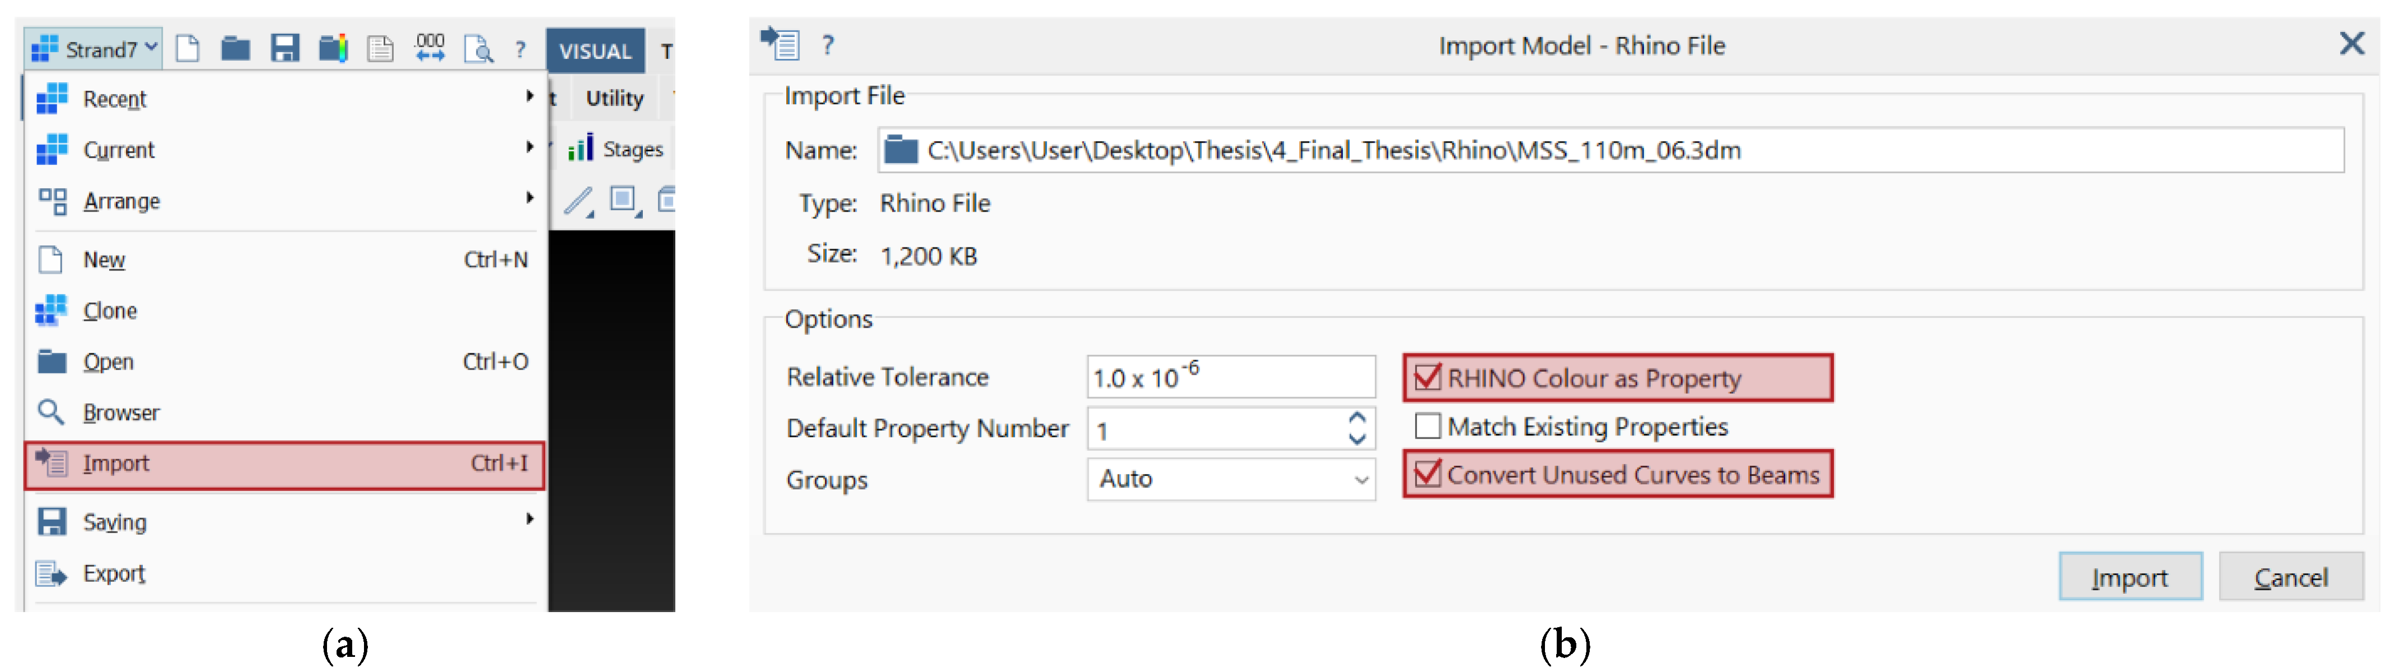The height and width of the screenshot is (672, 2395).
Task: Enable Match Existing Properties checkbox
Action: 1427,426
